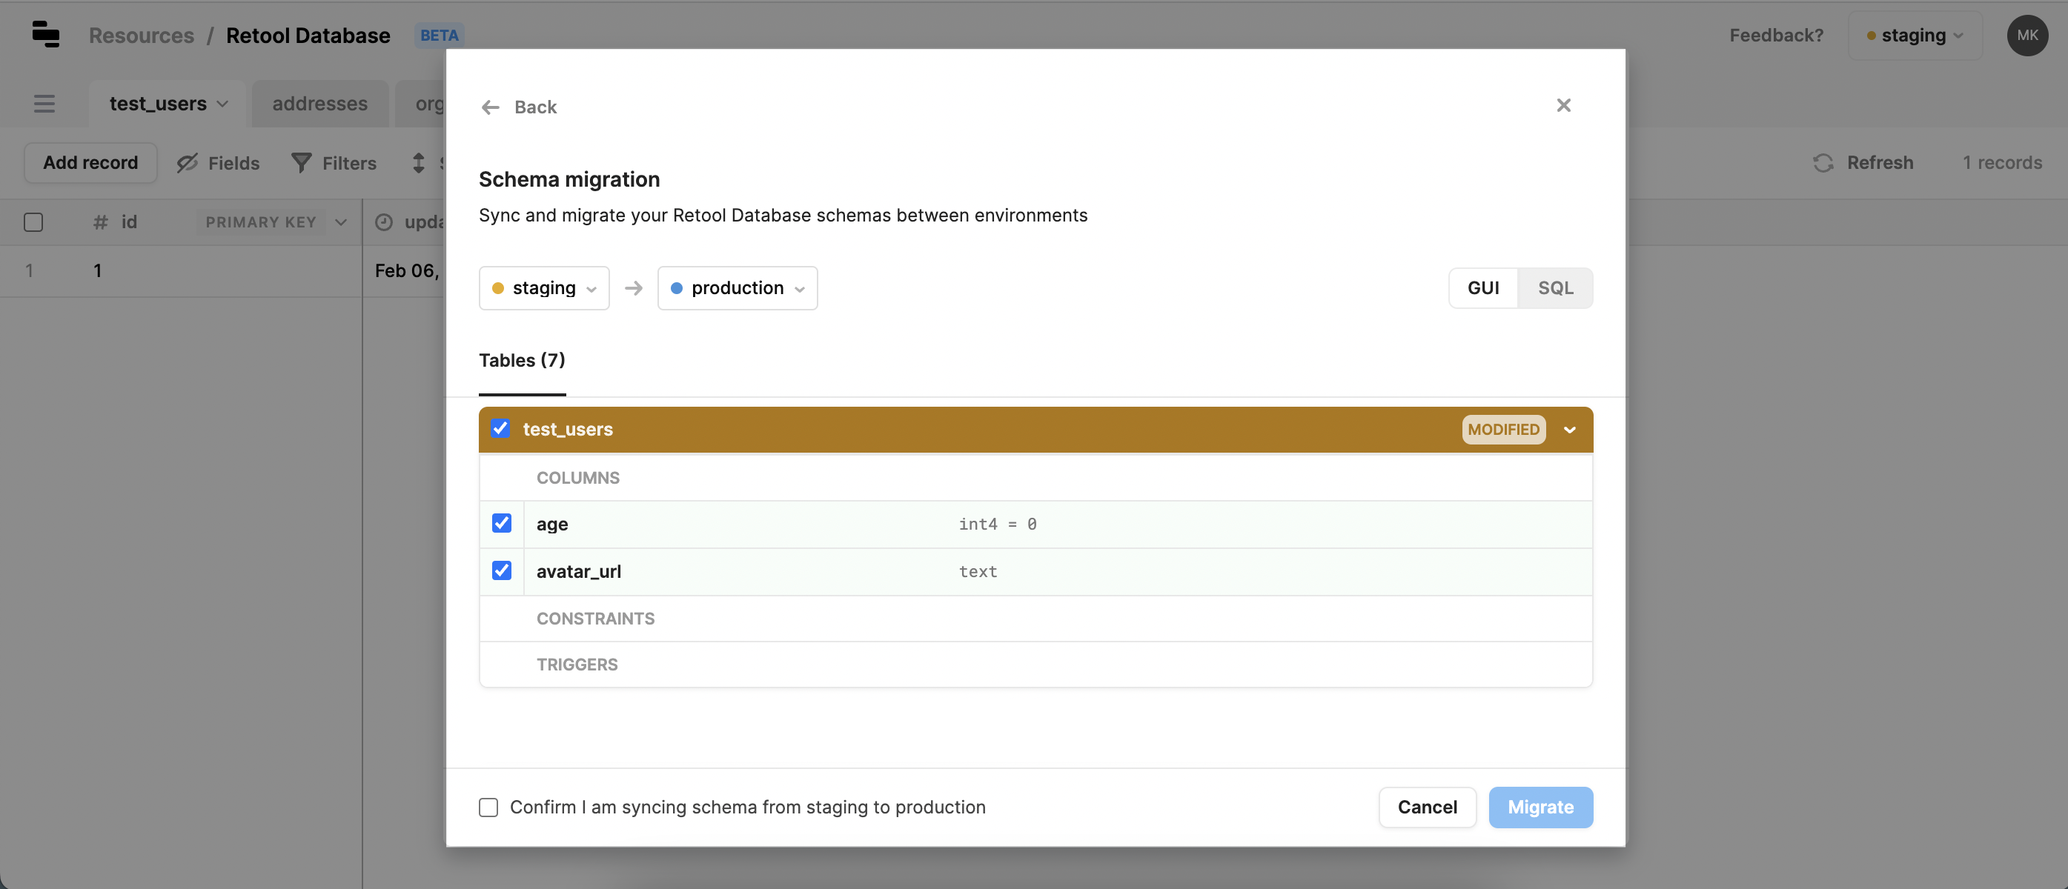Collapse the test_users MODIFIED row chevron
The image size is (2068, 889).
tap(1569, 430)
